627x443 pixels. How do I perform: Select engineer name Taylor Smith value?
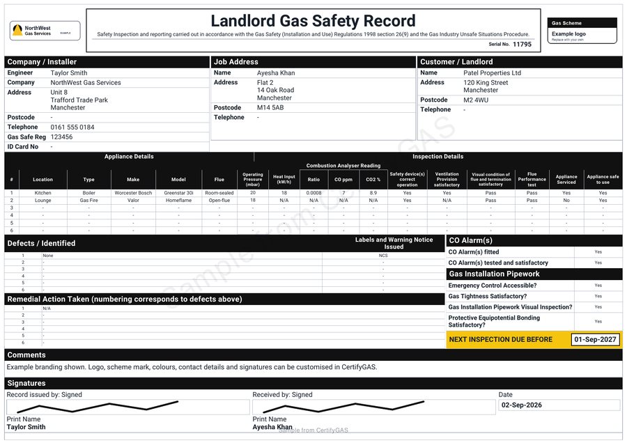coord(69,72)
